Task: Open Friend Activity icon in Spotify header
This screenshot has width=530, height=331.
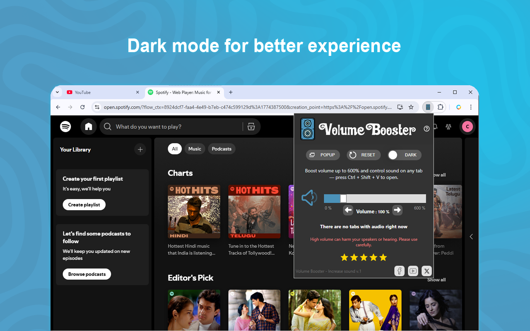Action: click(x=448, y=127)
